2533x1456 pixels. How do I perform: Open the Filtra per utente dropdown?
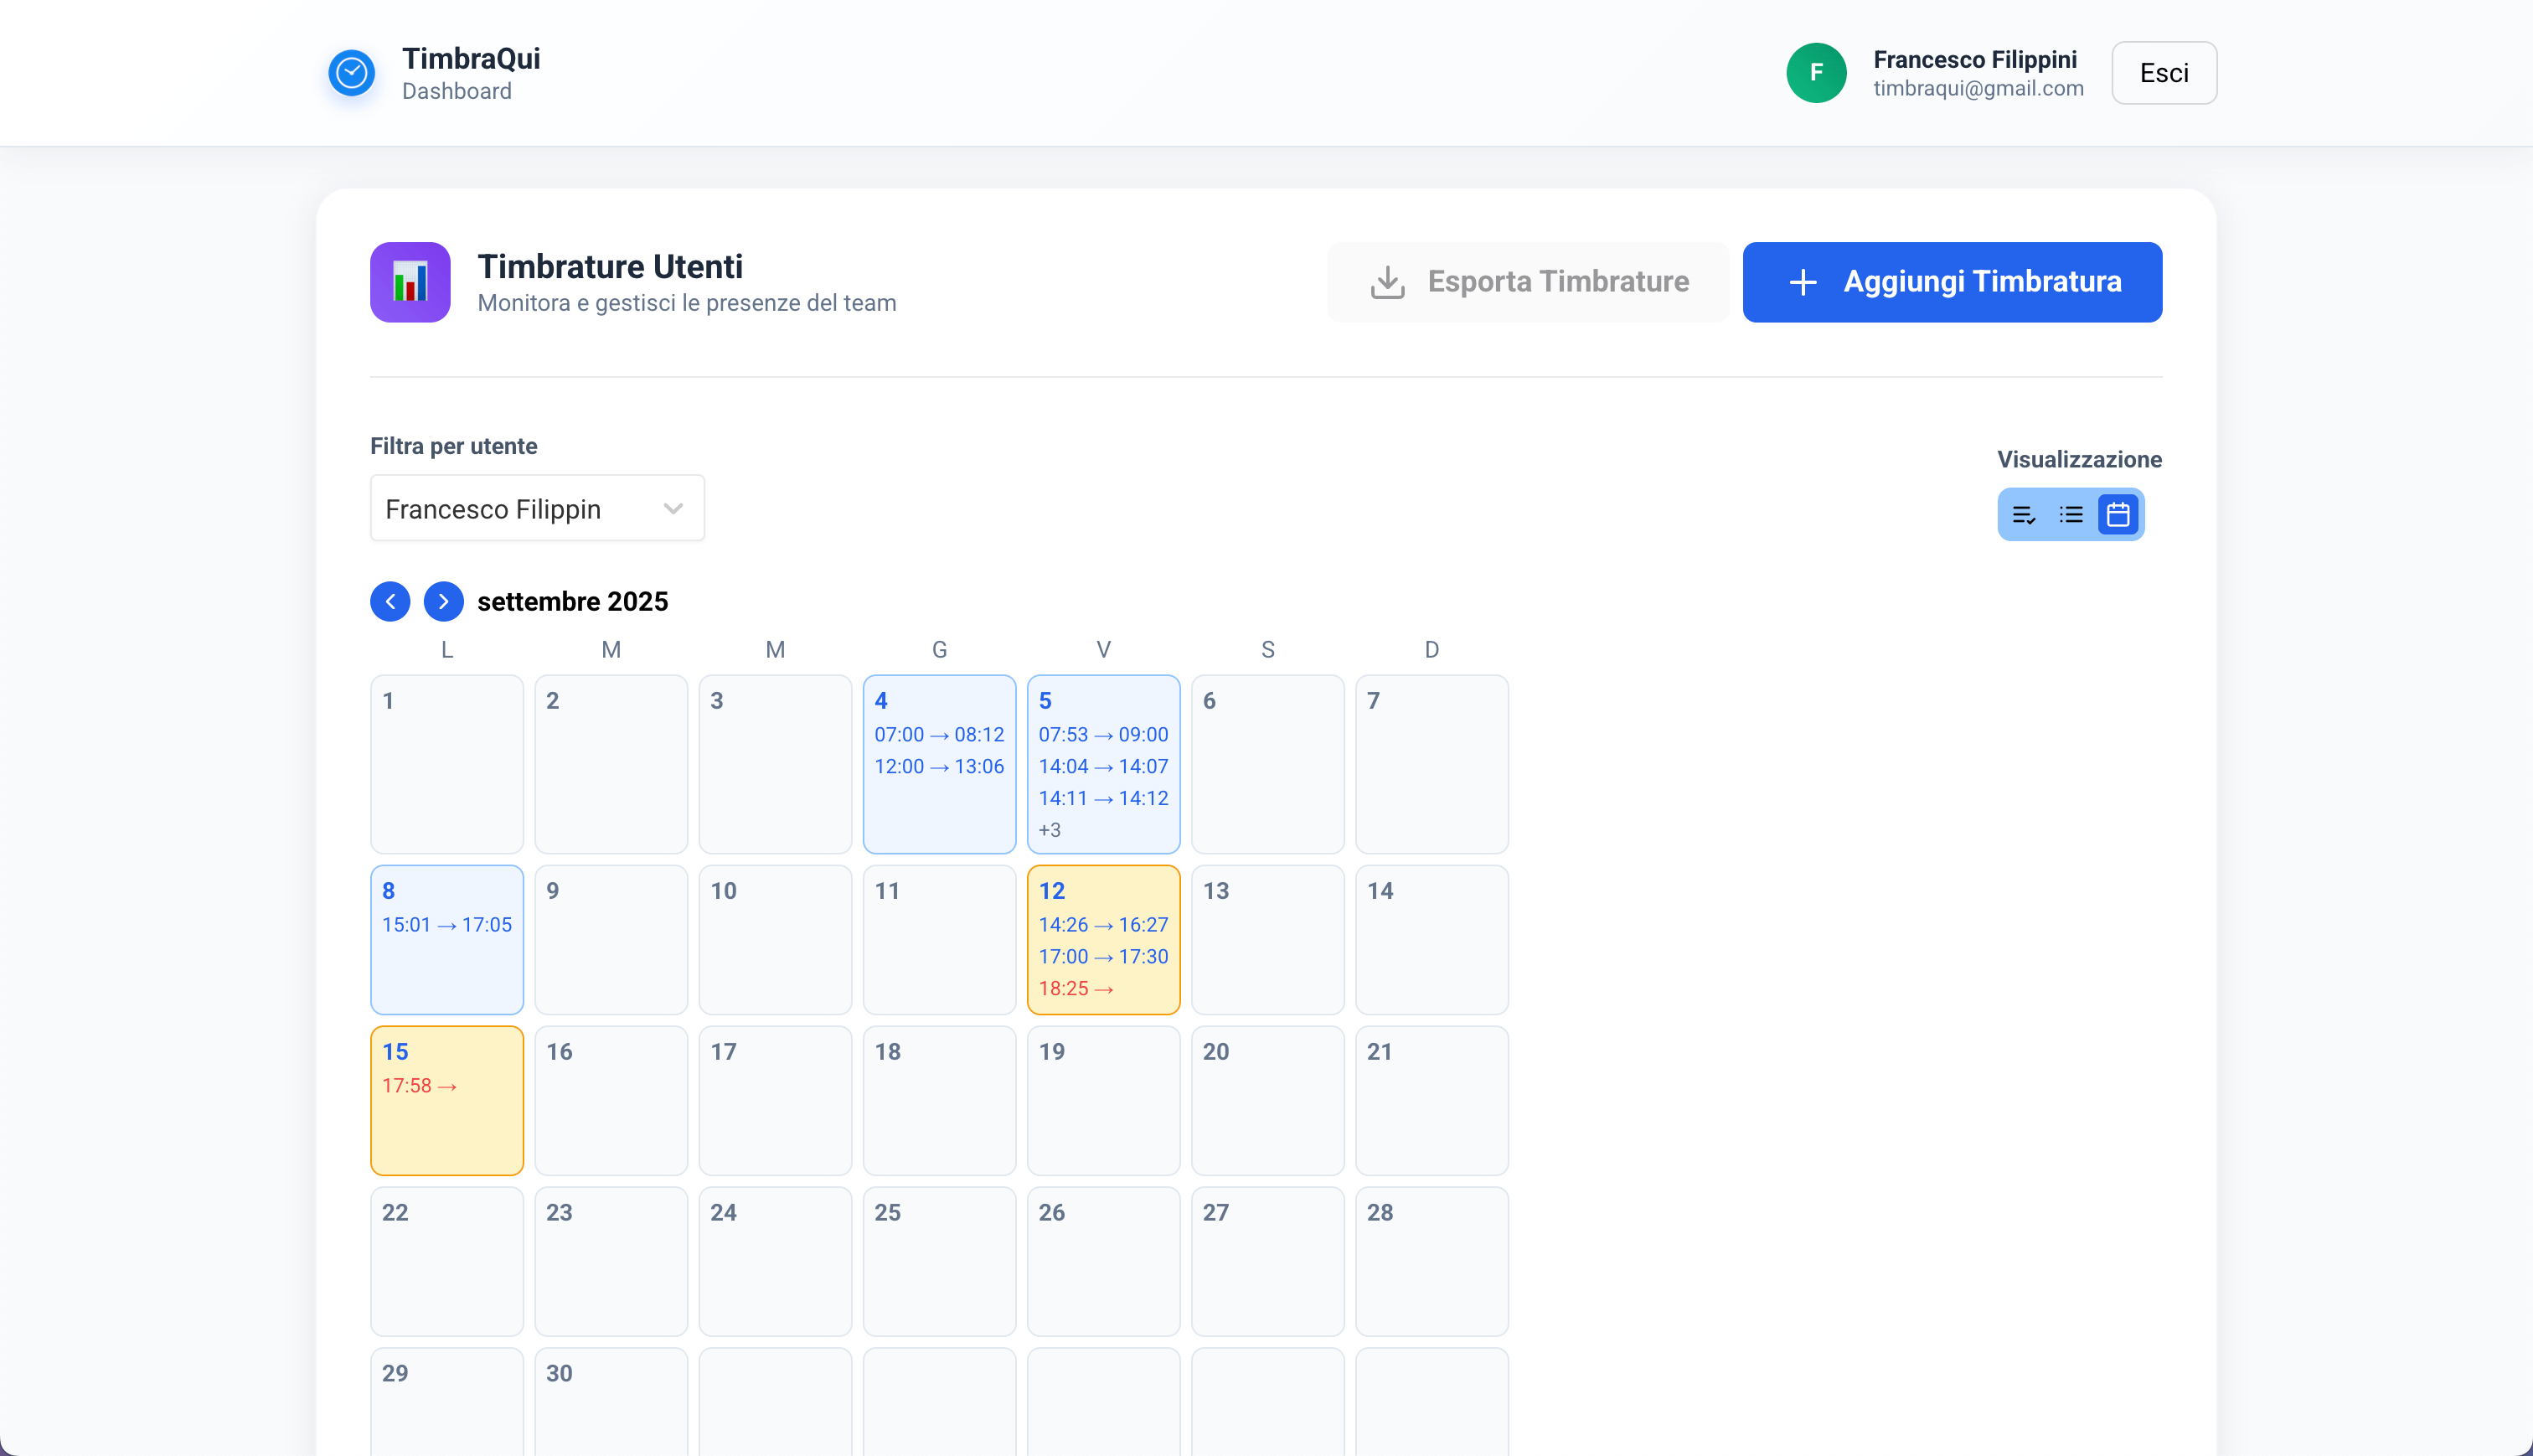tap(537, 508)
